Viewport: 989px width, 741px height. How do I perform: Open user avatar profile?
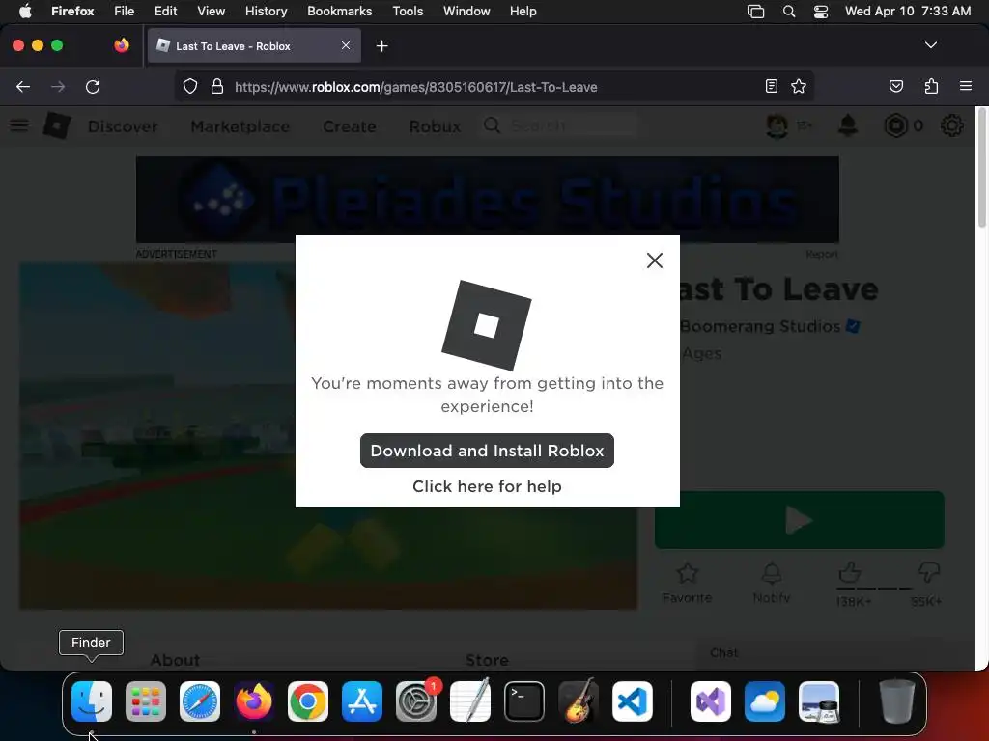coord(777,126)
